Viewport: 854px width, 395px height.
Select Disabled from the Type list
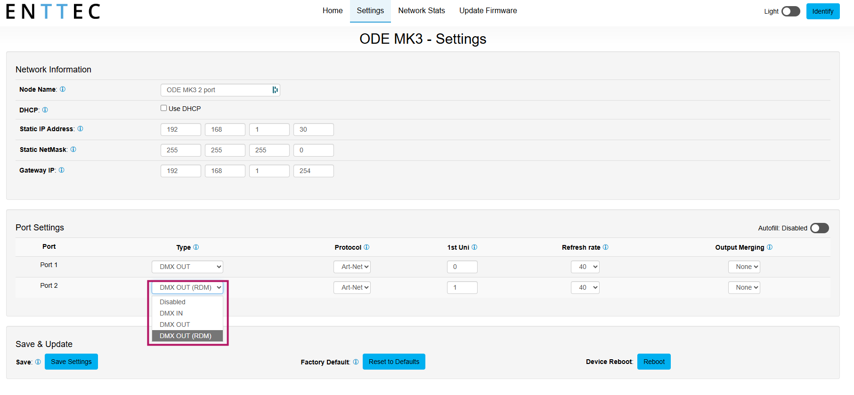click(x=187, y=302)
